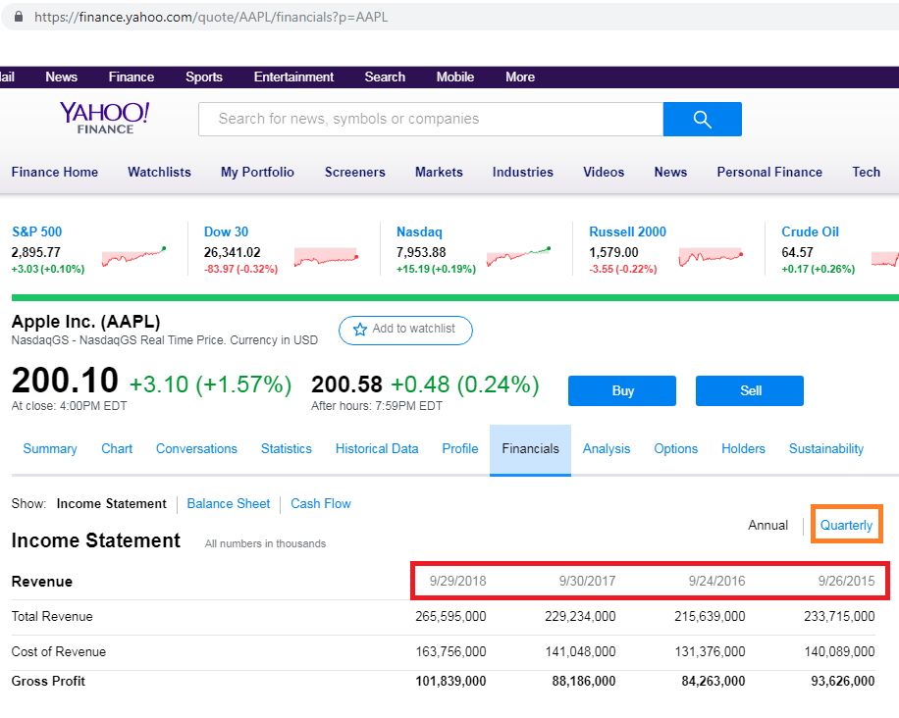Switch to the Analysis tab
Screen dimensions: 899x718
coord(607,448)
